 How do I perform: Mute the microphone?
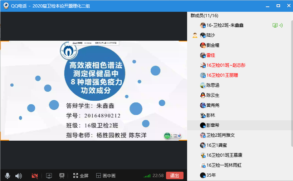pos(7,176)
